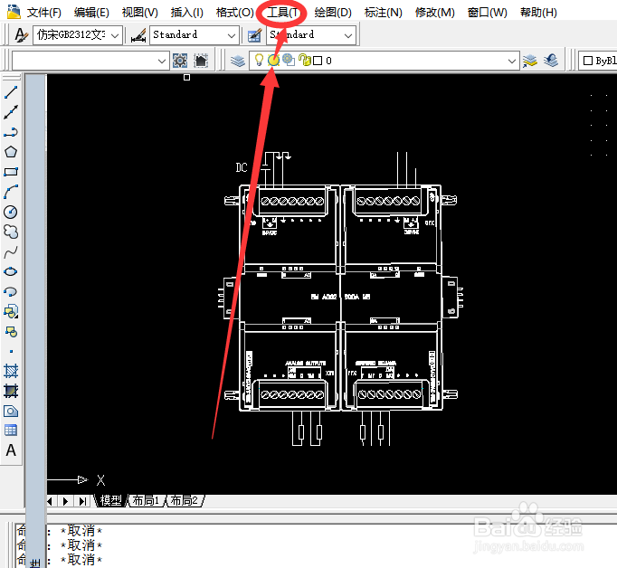Open Workspace Settings gear icon
Viewport: 617px width, 568px height.
(180, 61)
